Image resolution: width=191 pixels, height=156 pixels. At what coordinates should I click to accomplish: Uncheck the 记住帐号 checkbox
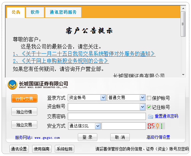[x=149, y=107]
